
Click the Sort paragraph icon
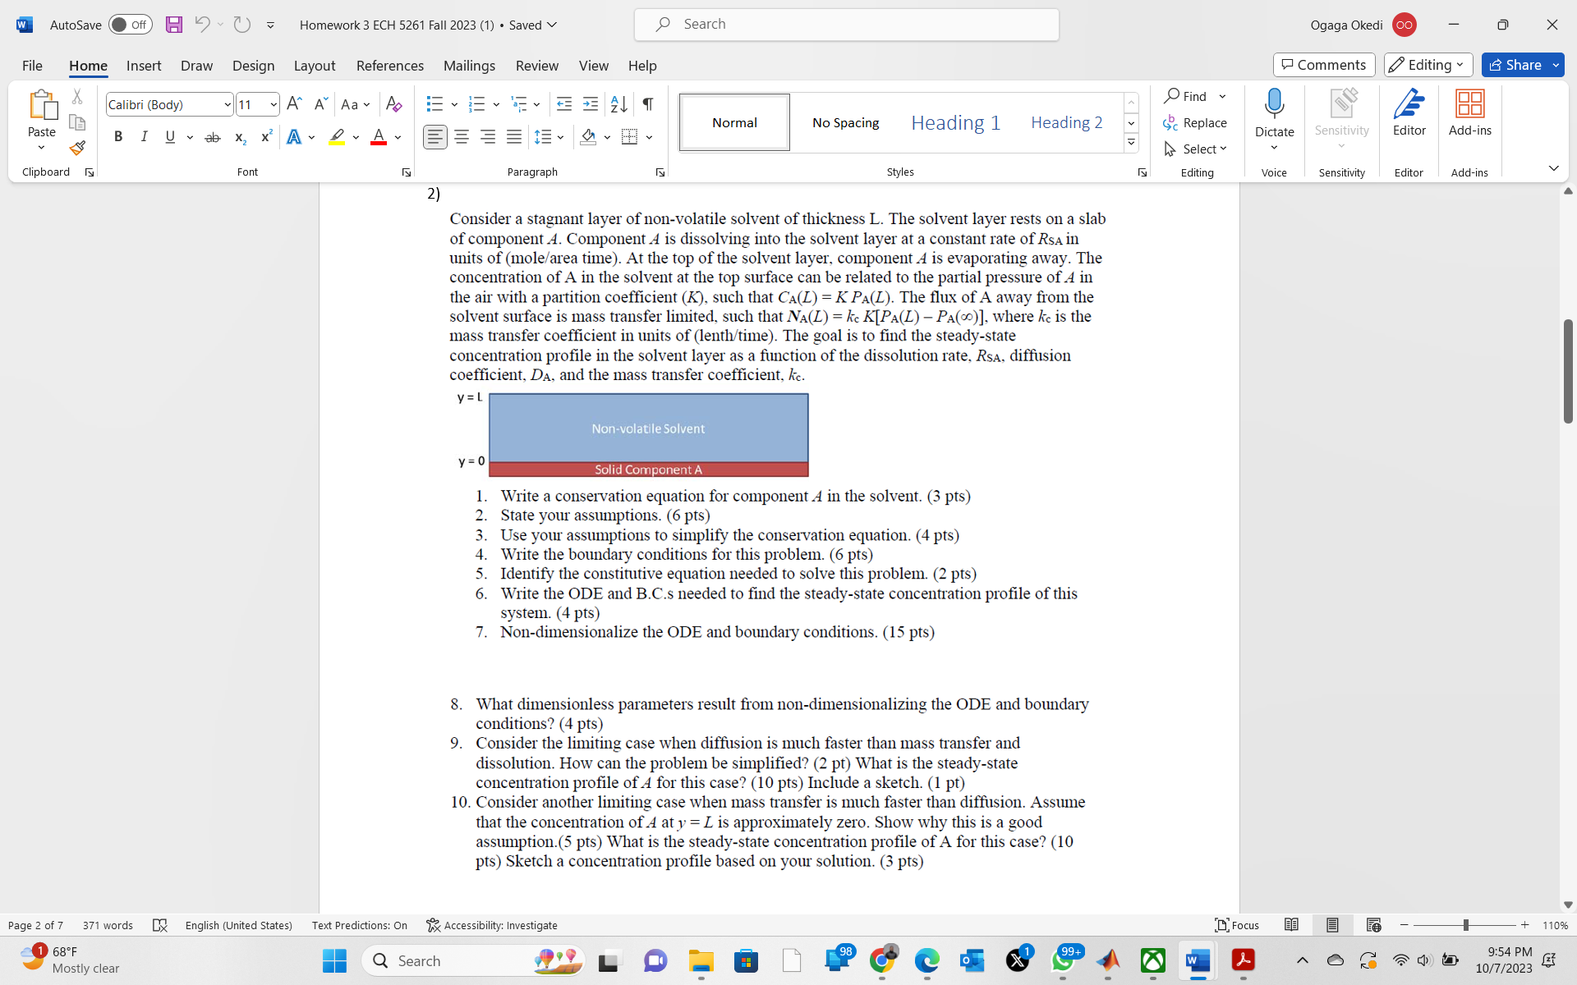point(618,104)
